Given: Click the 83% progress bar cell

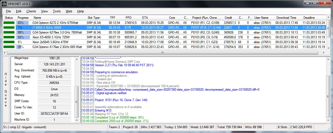Looking at the screenshot, I should (24, 23).
